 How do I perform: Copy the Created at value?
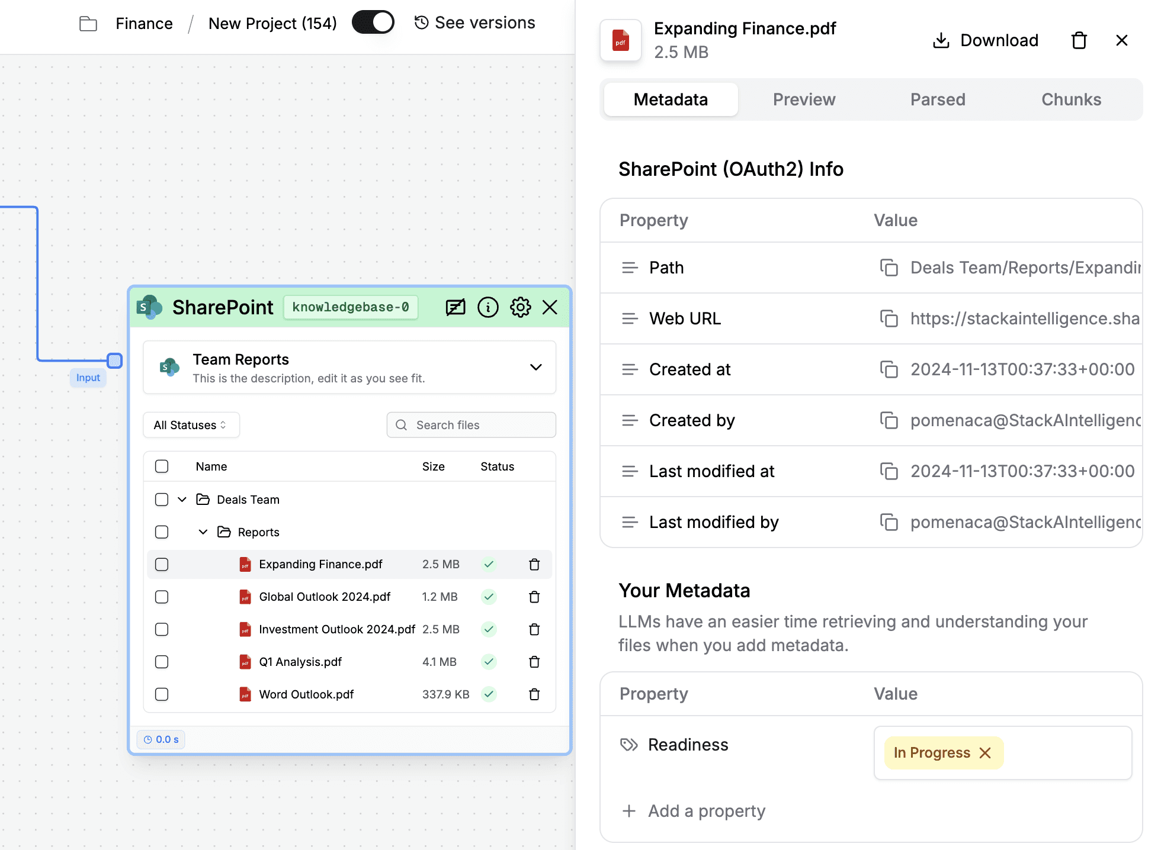(x=889, y=369)
